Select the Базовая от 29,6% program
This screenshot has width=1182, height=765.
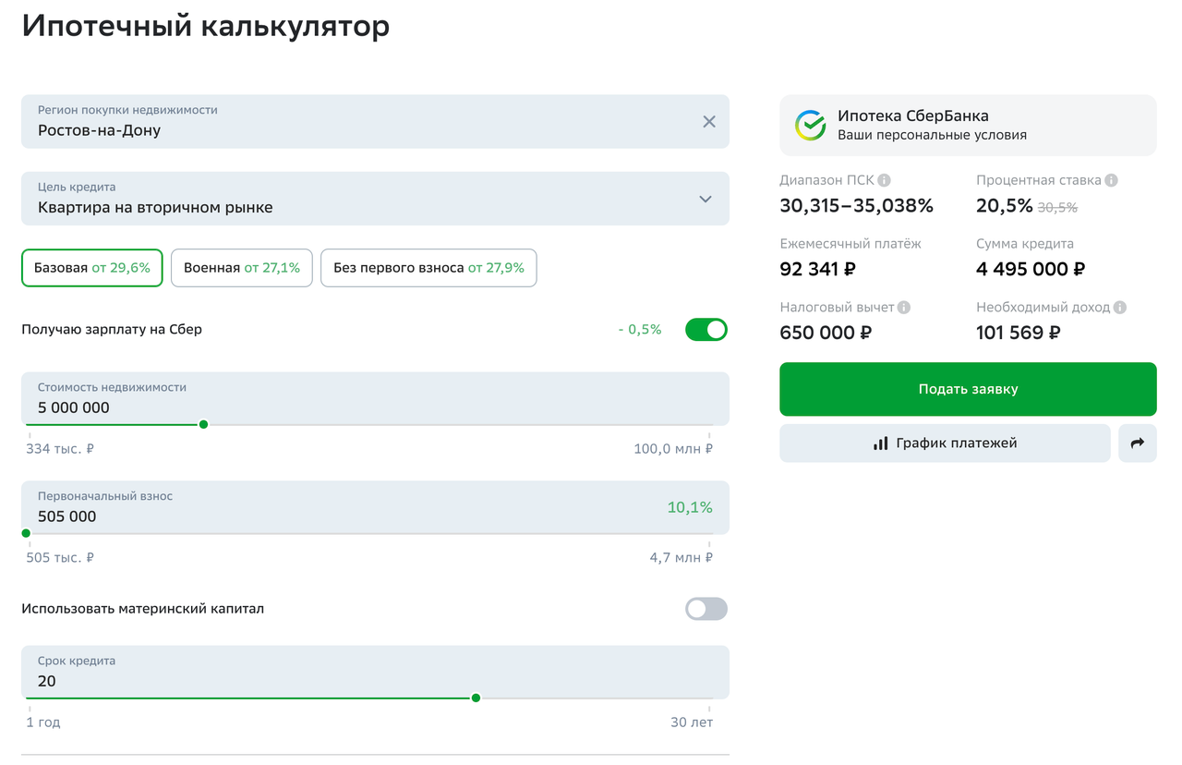coord(92,268)
